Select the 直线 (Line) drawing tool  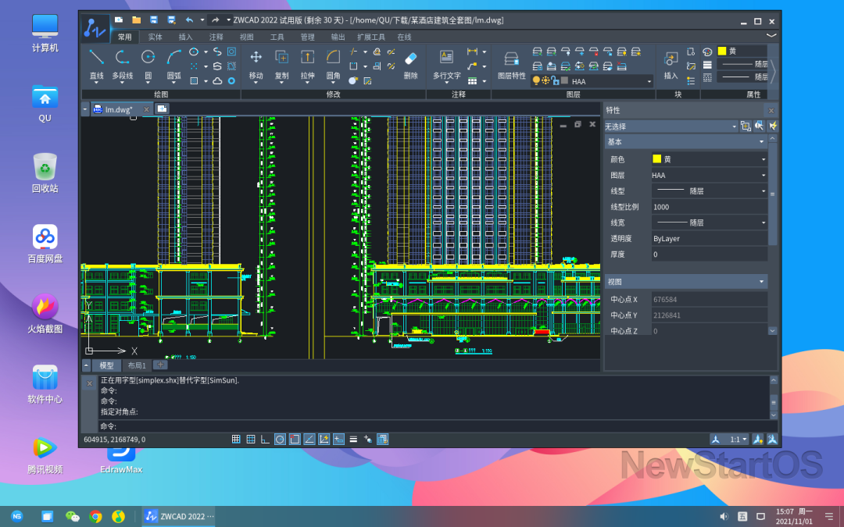(x=96, y=58)
